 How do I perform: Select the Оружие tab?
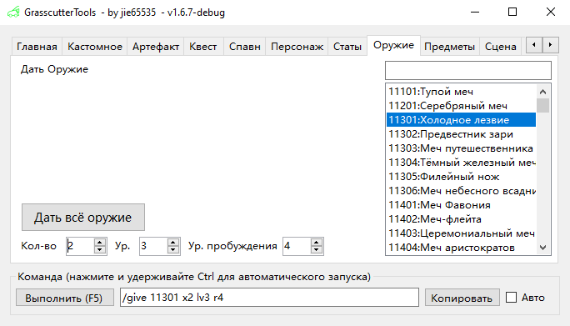(393, 46)
